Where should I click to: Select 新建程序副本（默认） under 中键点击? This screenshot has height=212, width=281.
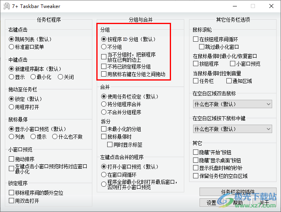[x=11, y=69]
